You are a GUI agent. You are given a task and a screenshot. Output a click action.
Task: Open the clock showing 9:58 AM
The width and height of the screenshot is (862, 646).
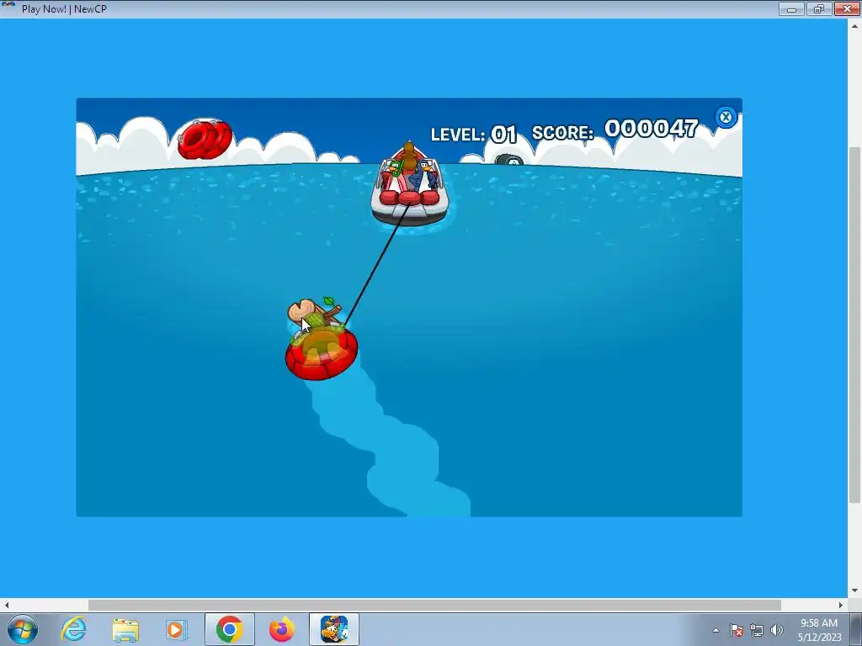[819, 630]
